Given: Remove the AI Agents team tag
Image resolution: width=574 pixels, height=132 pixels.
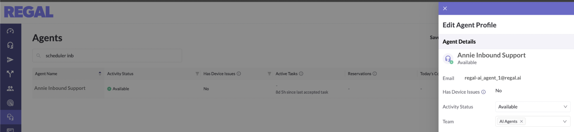Looking at the screenshot, I should [521, 121].
